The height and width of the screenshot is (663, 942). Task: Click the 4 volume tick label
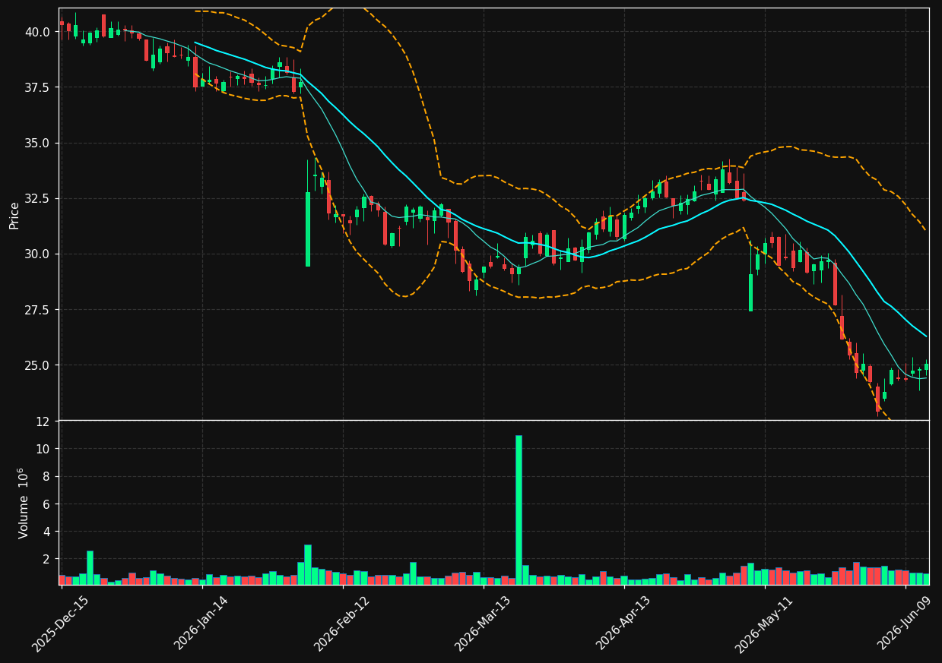click(x=47, y=532)
